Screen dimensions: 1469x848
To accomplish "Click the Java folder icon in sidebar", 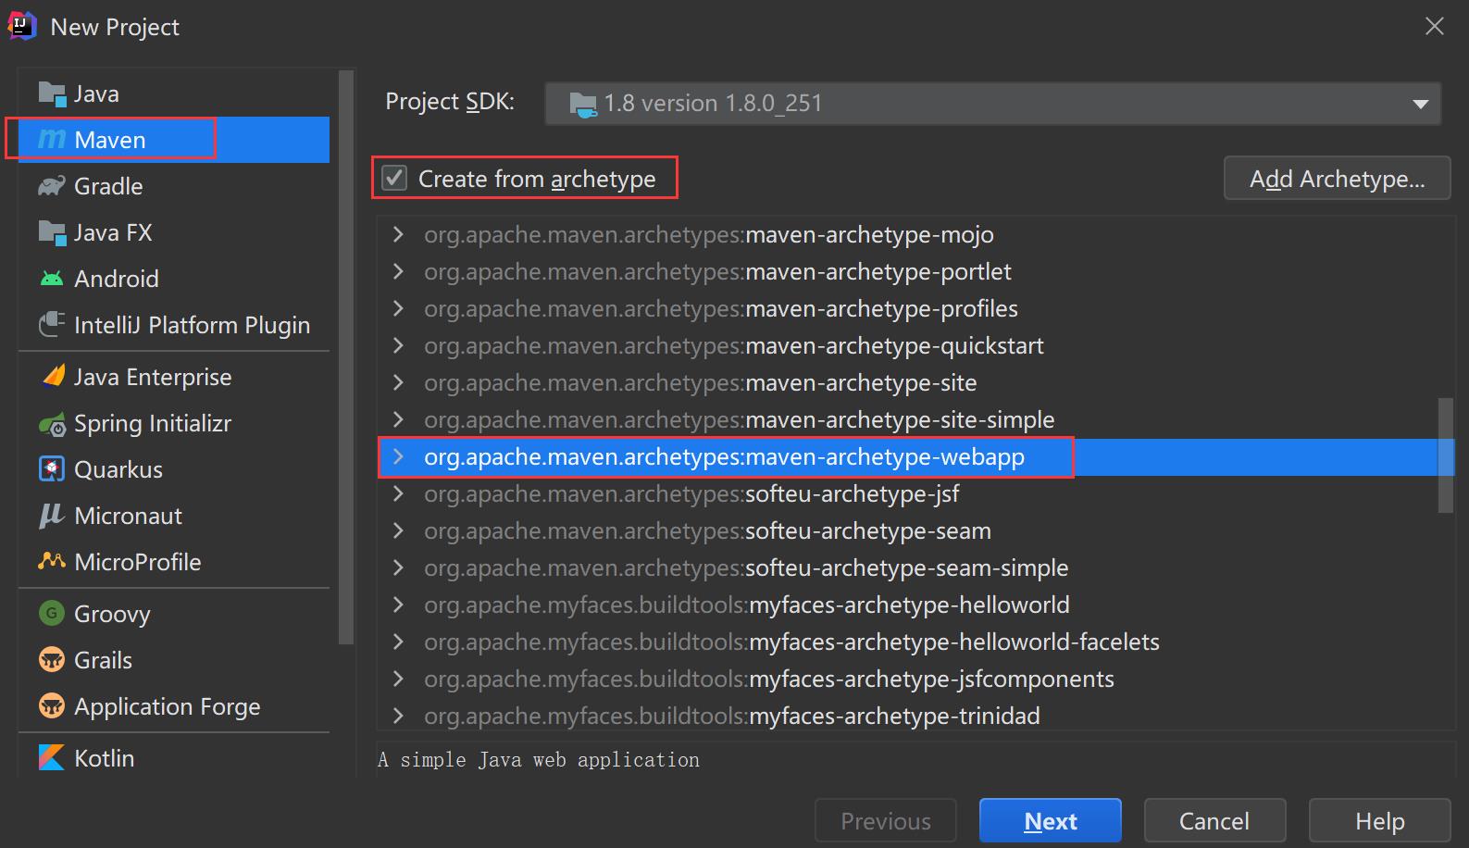I will click(x=52, y=94).
